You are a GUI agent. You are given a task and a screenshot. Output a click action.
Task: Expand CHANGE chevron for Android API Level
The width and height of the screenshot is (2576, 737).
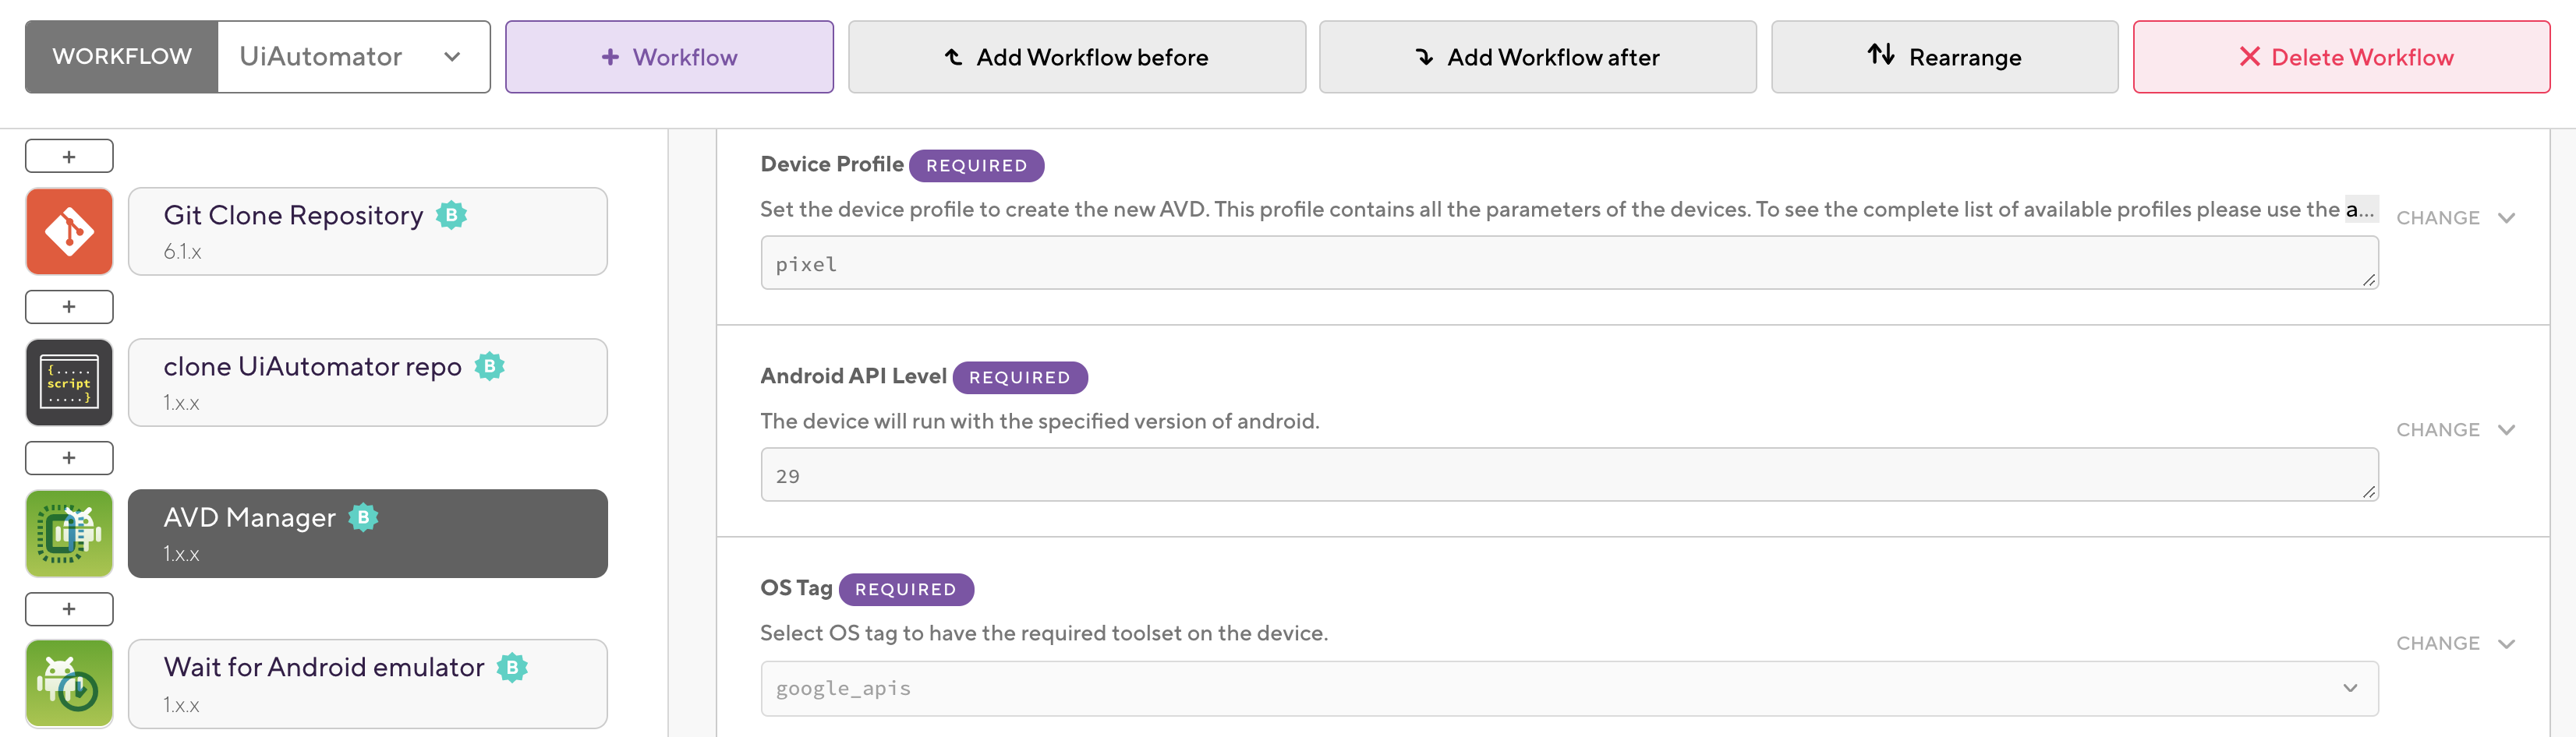pos(2506,430)
